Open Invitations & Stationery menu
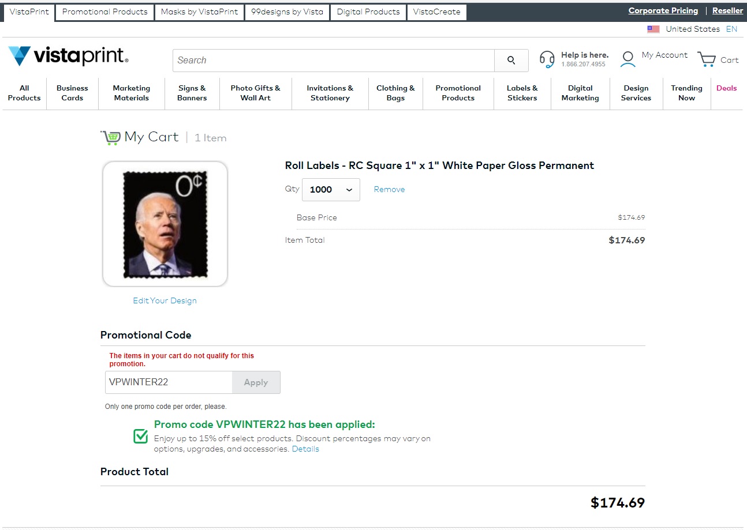Screen dimensions: 747x530 [x=330, y=93]
